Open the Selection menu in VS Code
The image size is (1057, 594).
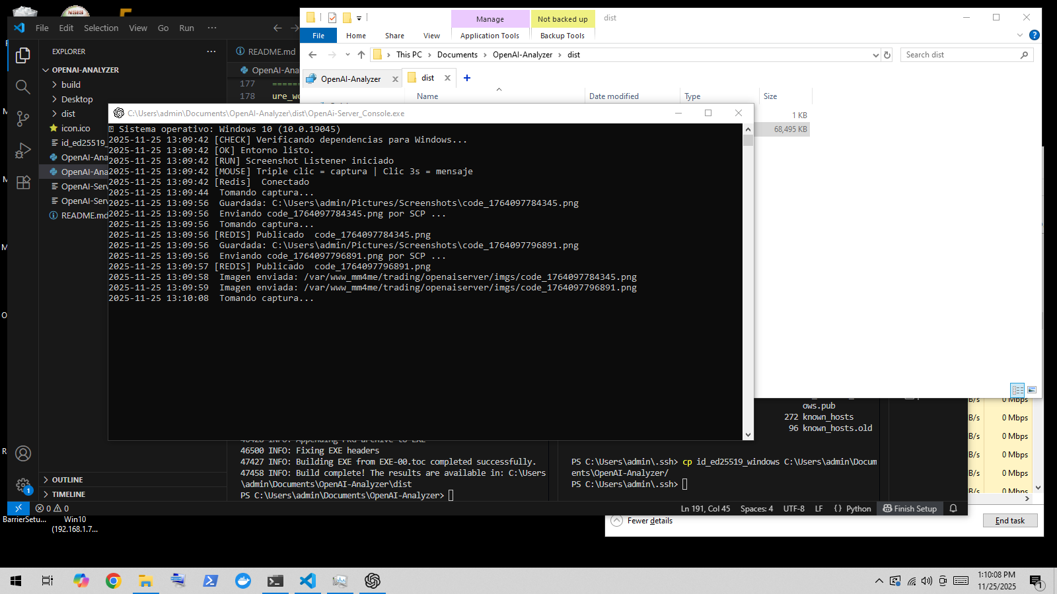(101, 28)
